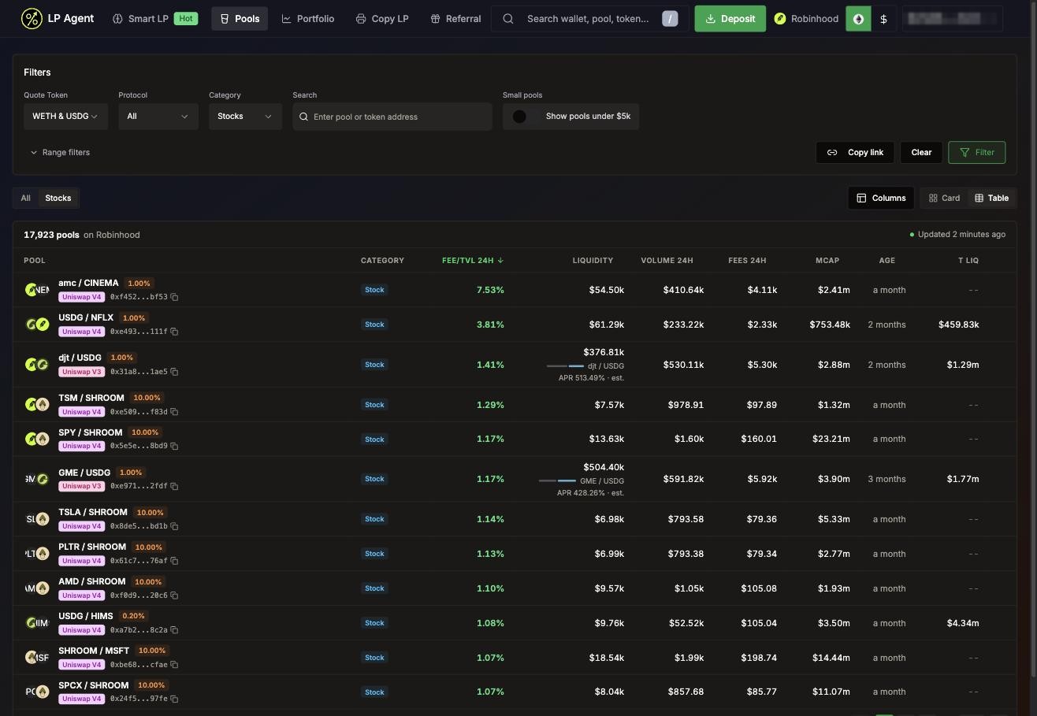This screenshot has width=1037, height=716.
Task: Click the 7.53% fee/TVL value
Action: pos(490,290)
